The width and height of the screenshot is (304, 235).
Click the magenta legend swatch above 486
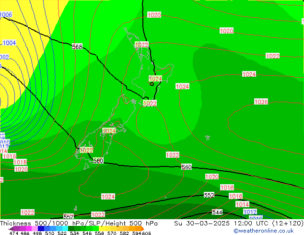pyautogui.click(x=29, y=229)
